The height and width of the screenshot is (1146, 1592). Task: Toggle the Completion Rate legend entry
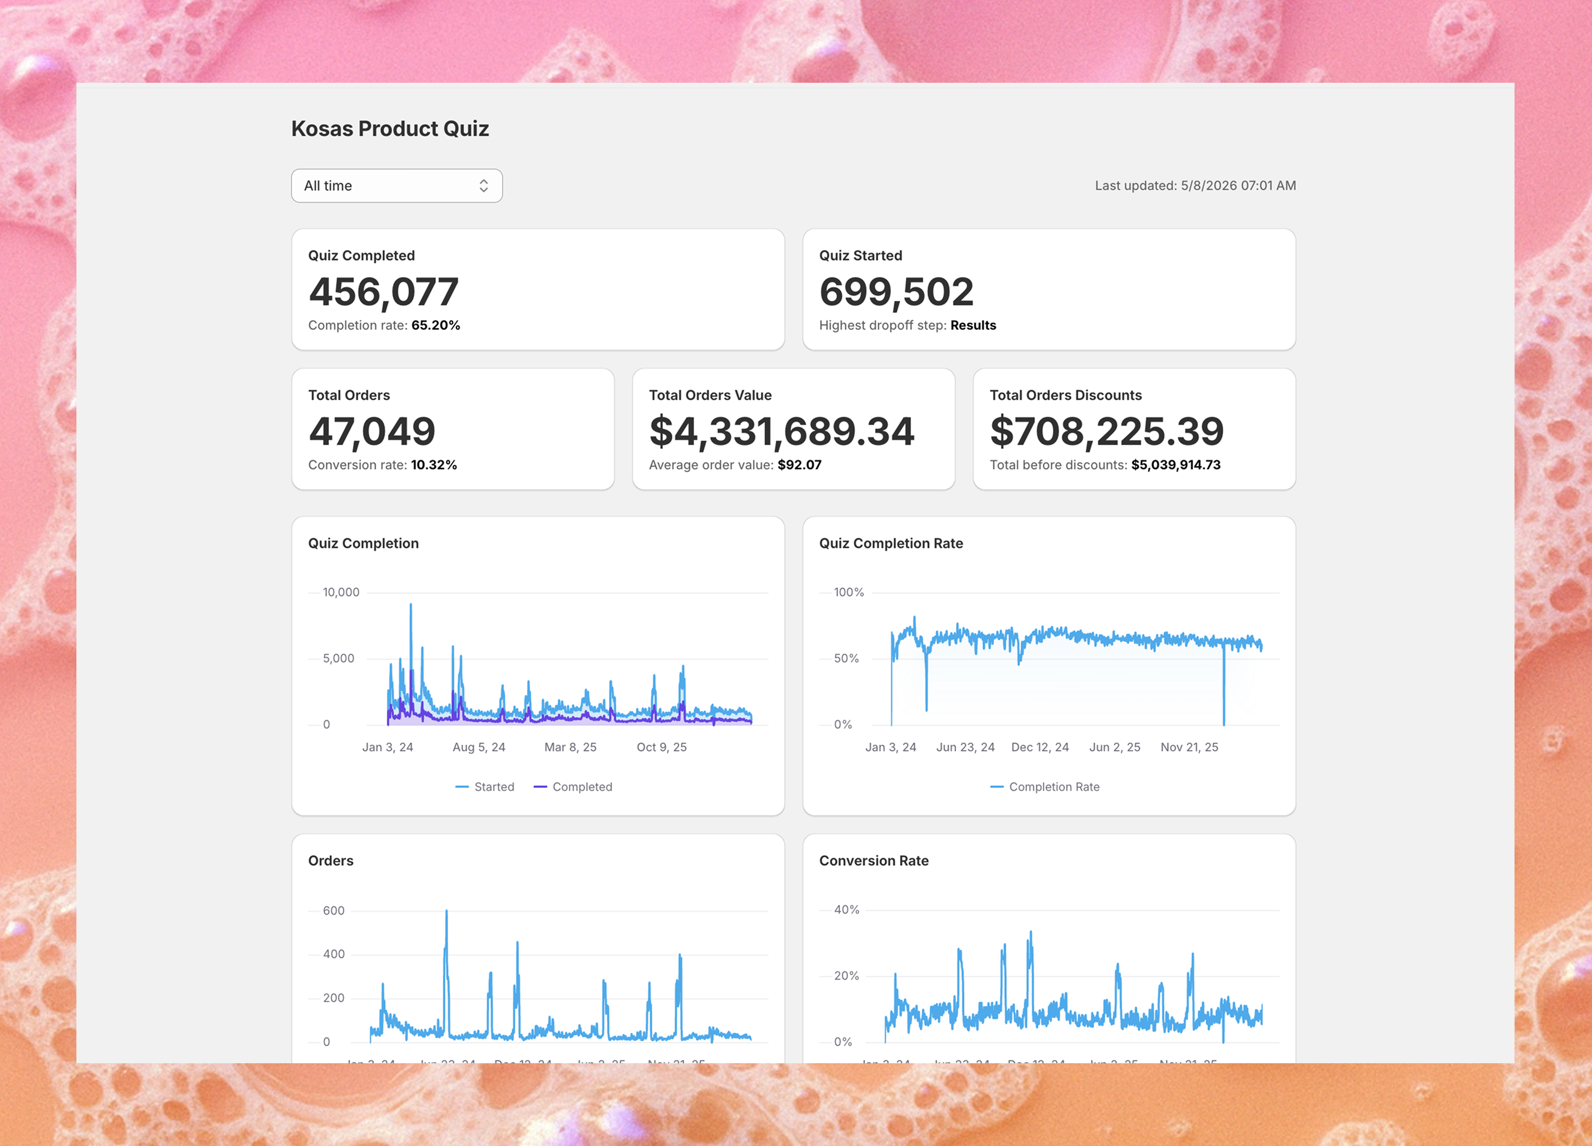[x=1044, y=787]
